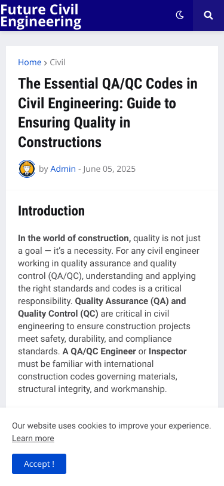Click the QA/QC Codes article title
This screenshot has height=486, width=224.
(x=108, y=113)
